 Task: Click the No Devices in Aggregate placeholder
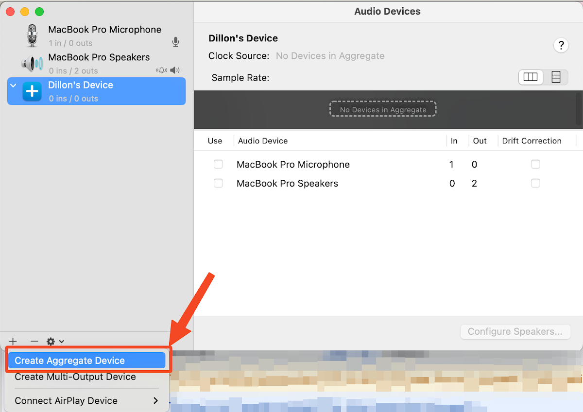[382, 109]
